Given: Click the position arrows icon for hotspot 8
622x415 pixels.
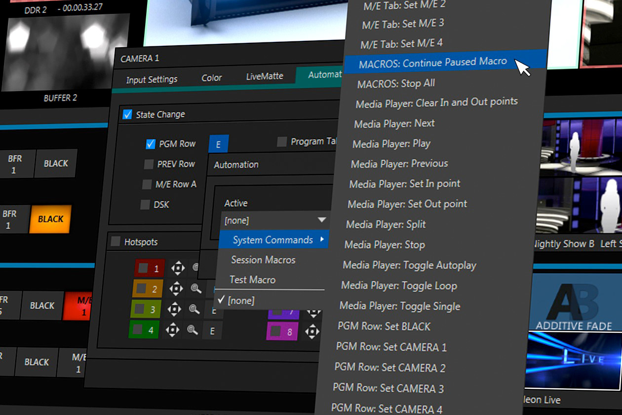Looking at the screenshot, I should coord(312,332).
